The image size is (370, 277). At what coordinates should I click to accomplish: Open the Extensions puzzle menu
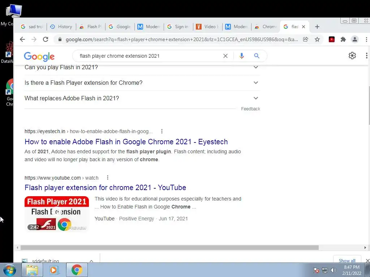click(343, 39)
